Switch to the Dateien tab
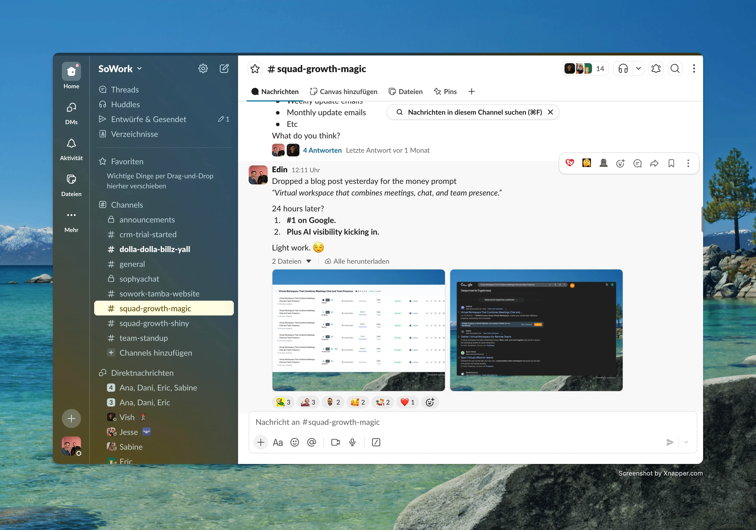The width and height of the screenshot is (756, 530). tap(406, 91)
